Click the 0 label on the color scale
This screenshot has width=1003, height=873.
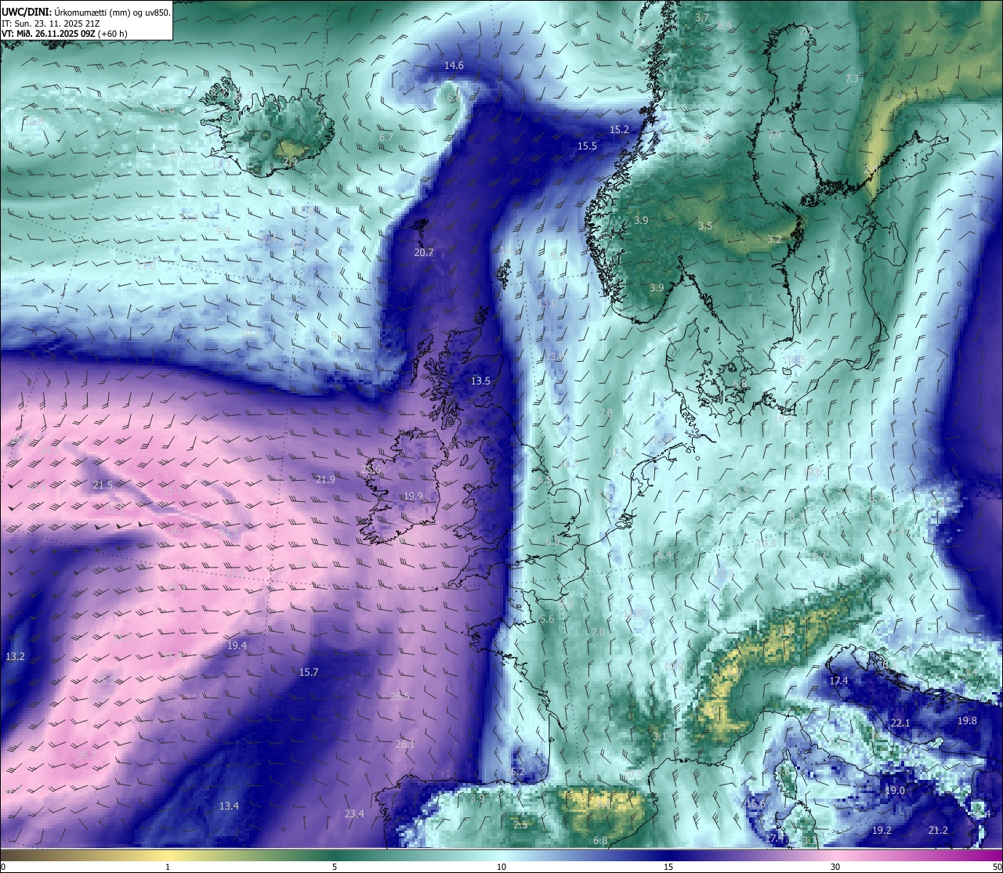coord(3,867)
